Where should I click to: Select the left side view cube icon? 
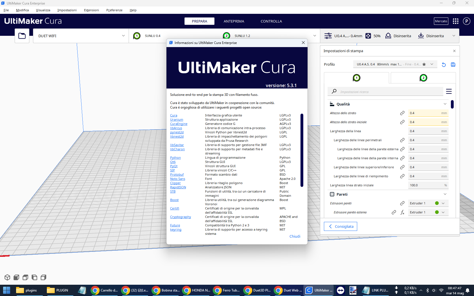34,277
